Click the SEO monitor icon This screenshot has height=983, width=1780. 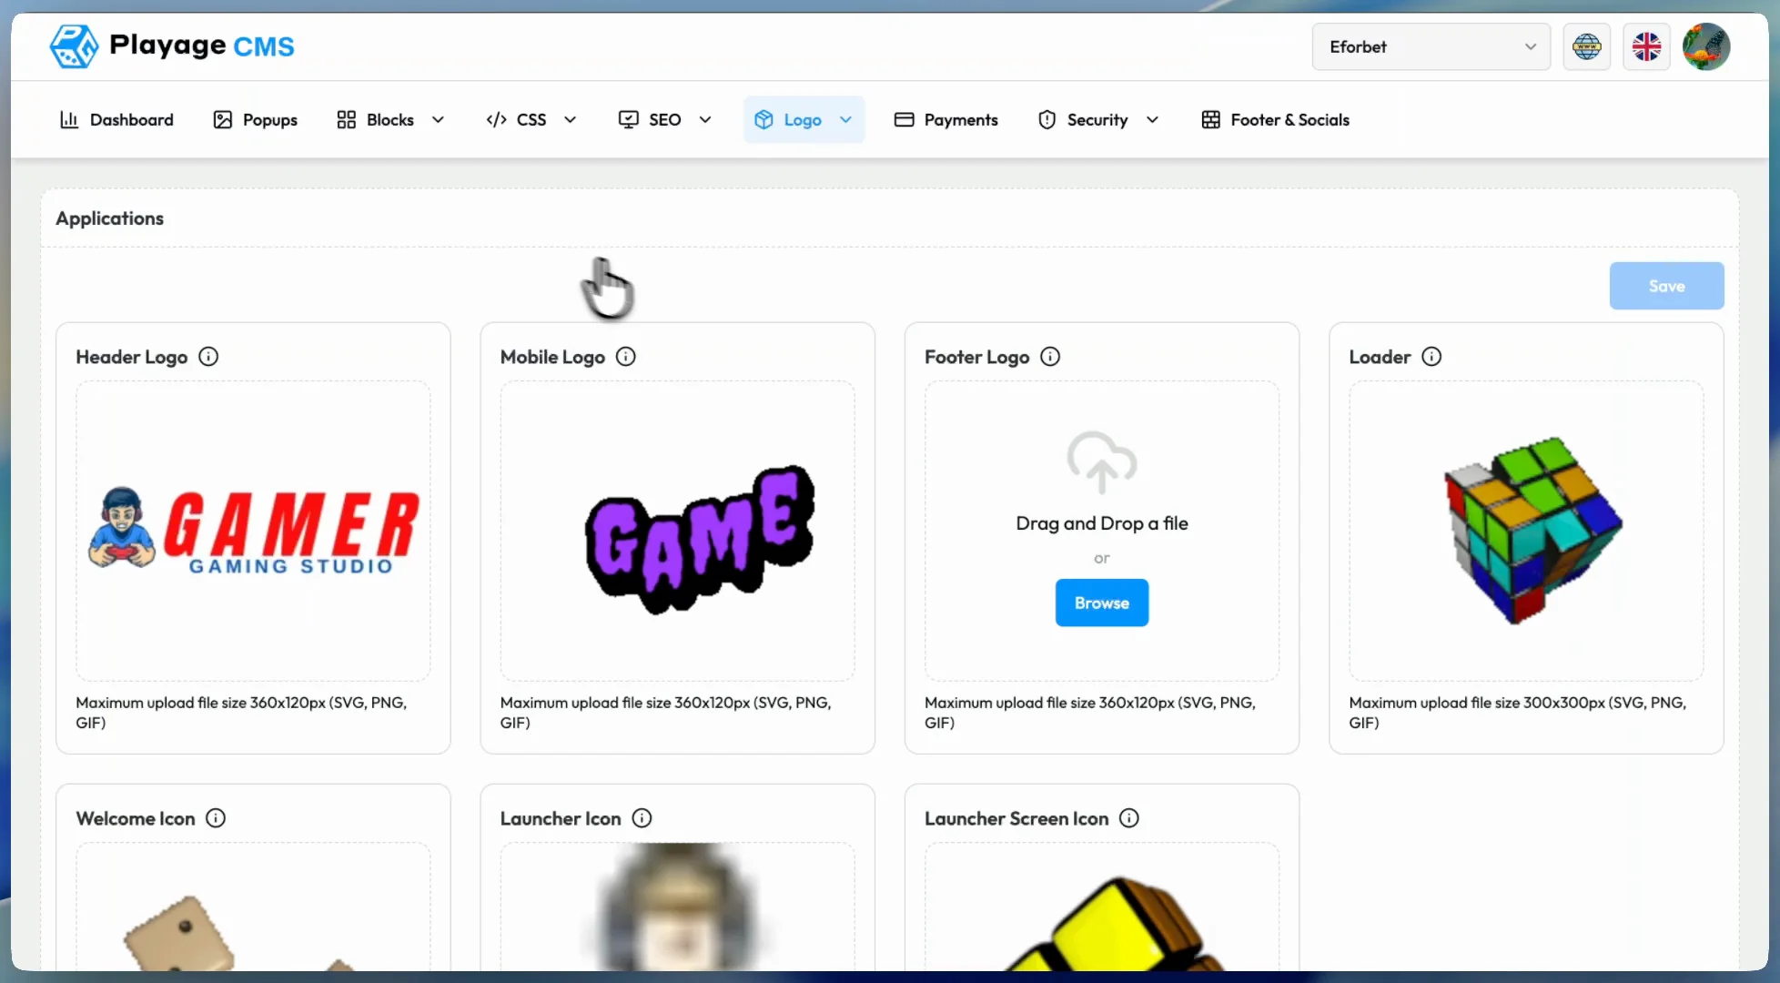(x=628, y=119)
